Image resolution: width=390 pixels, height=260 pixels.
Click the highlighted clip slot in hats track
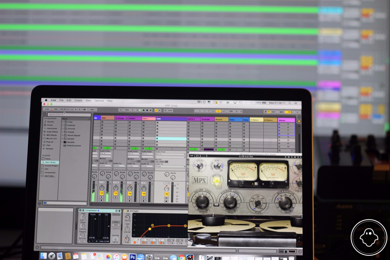pyautogui.click(x=171, y=138)
